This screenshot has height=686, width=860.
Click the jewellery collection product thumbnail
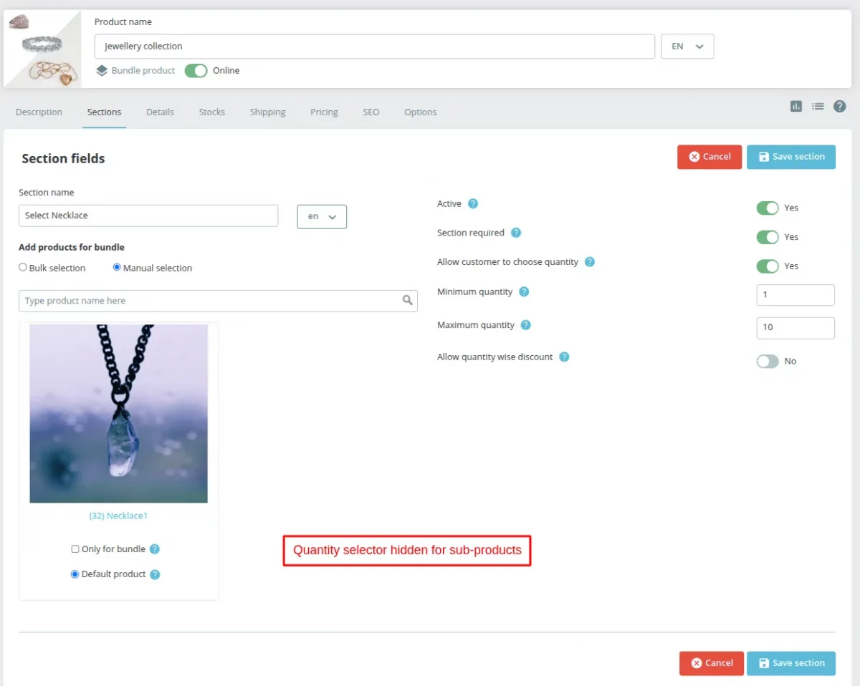(x=42, y=49)
